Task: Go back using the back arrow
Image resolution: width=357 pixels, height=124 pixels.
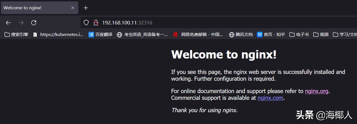Action: [8, 23]
